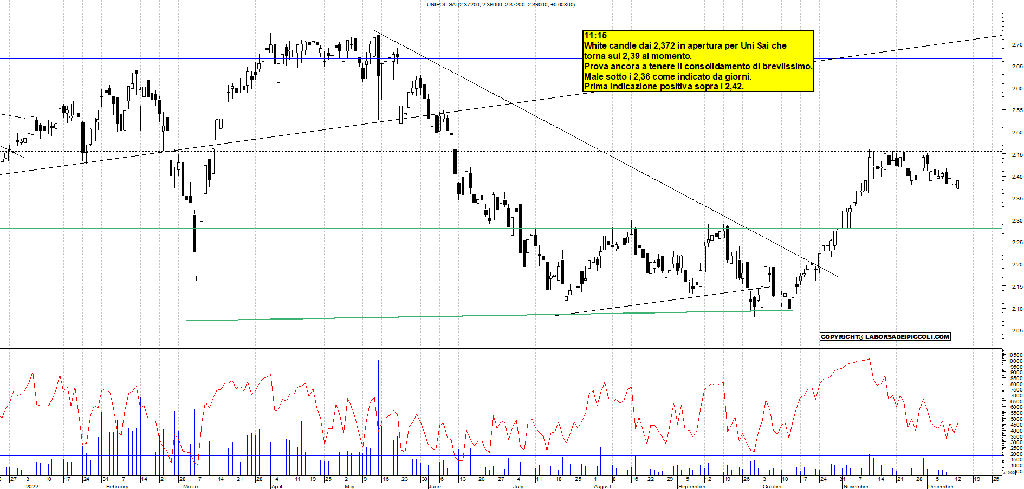
Task: Click the 10500 volume axis label
Action: [x=1015, y=356]
